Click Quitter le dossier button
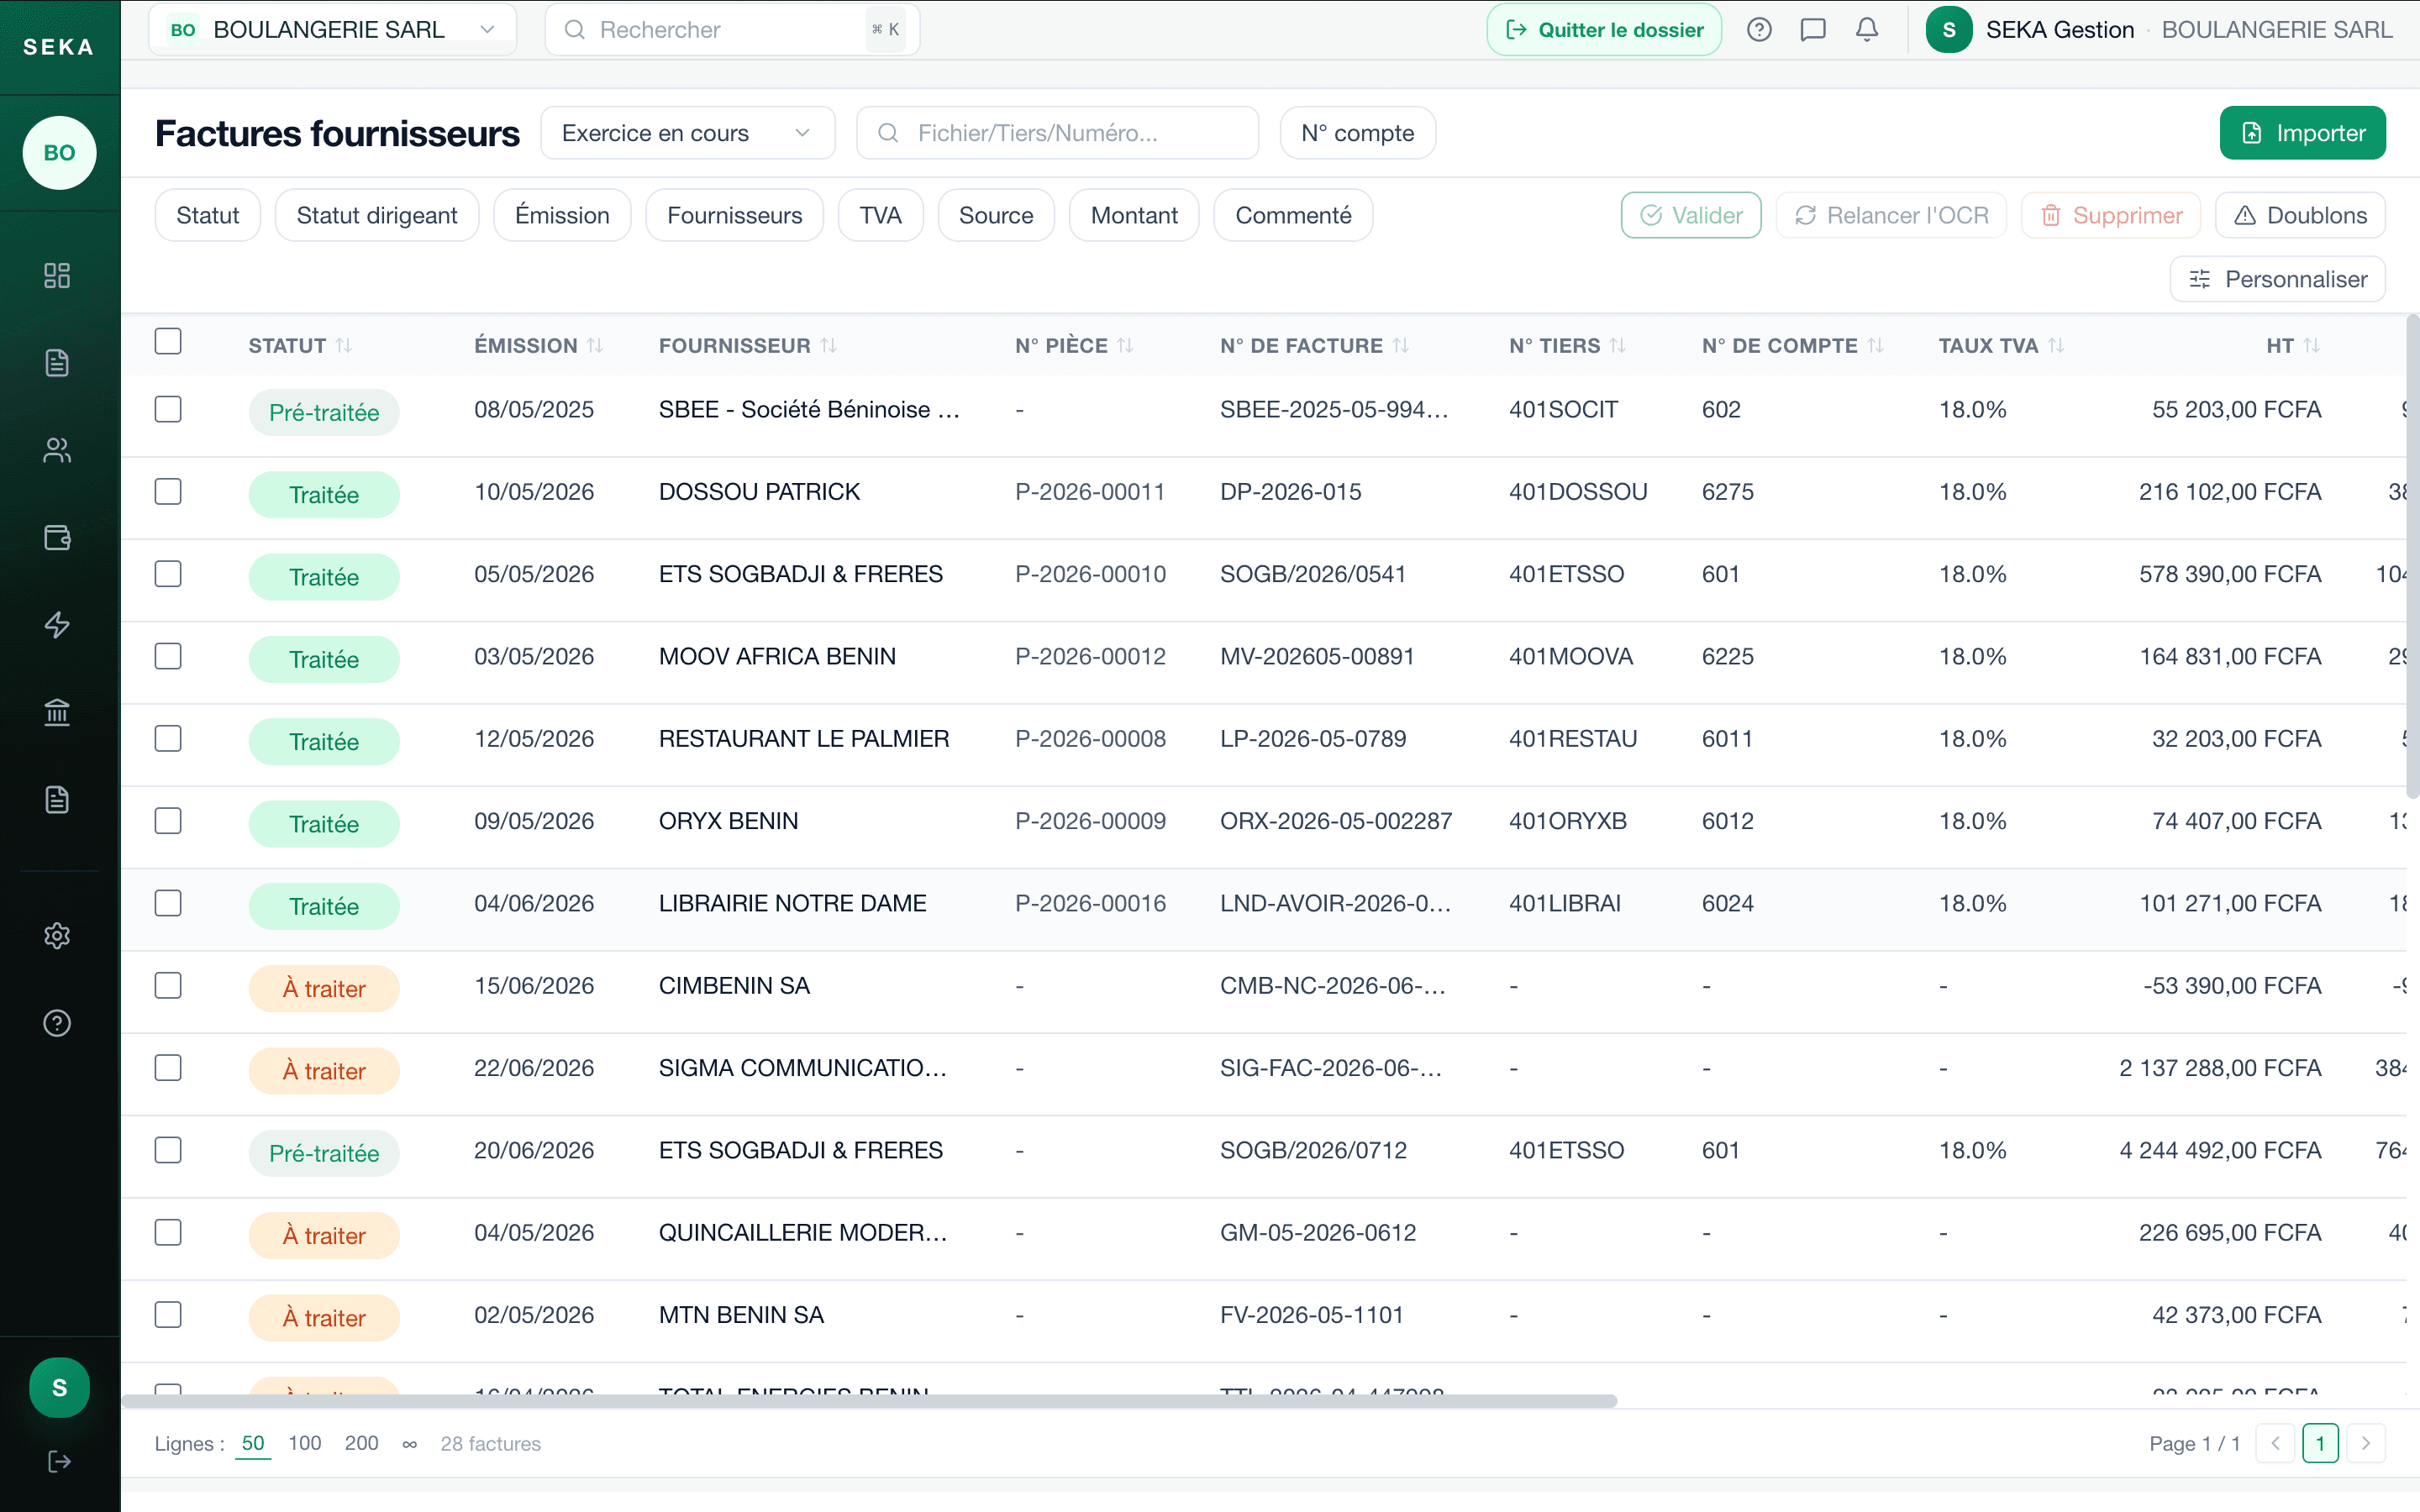 1604,30
